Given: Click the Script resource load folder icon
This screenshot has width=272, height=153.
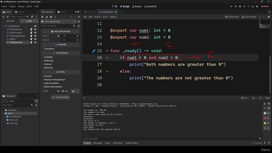Looking at the screenshot, I should (x=73, y=91).
